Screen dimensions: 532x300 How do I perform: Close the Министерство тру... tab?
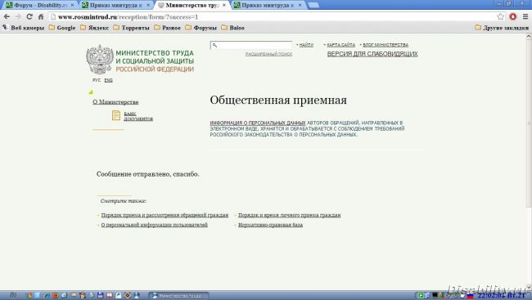[x=224, y=5]
